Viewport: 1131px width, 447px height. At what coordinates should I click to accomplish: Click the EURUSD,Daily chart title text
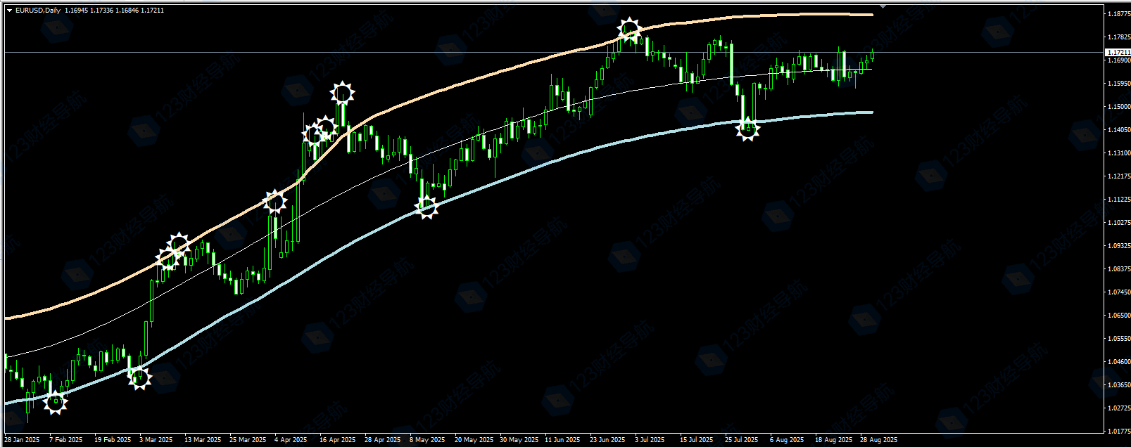[x=38, y=11]
